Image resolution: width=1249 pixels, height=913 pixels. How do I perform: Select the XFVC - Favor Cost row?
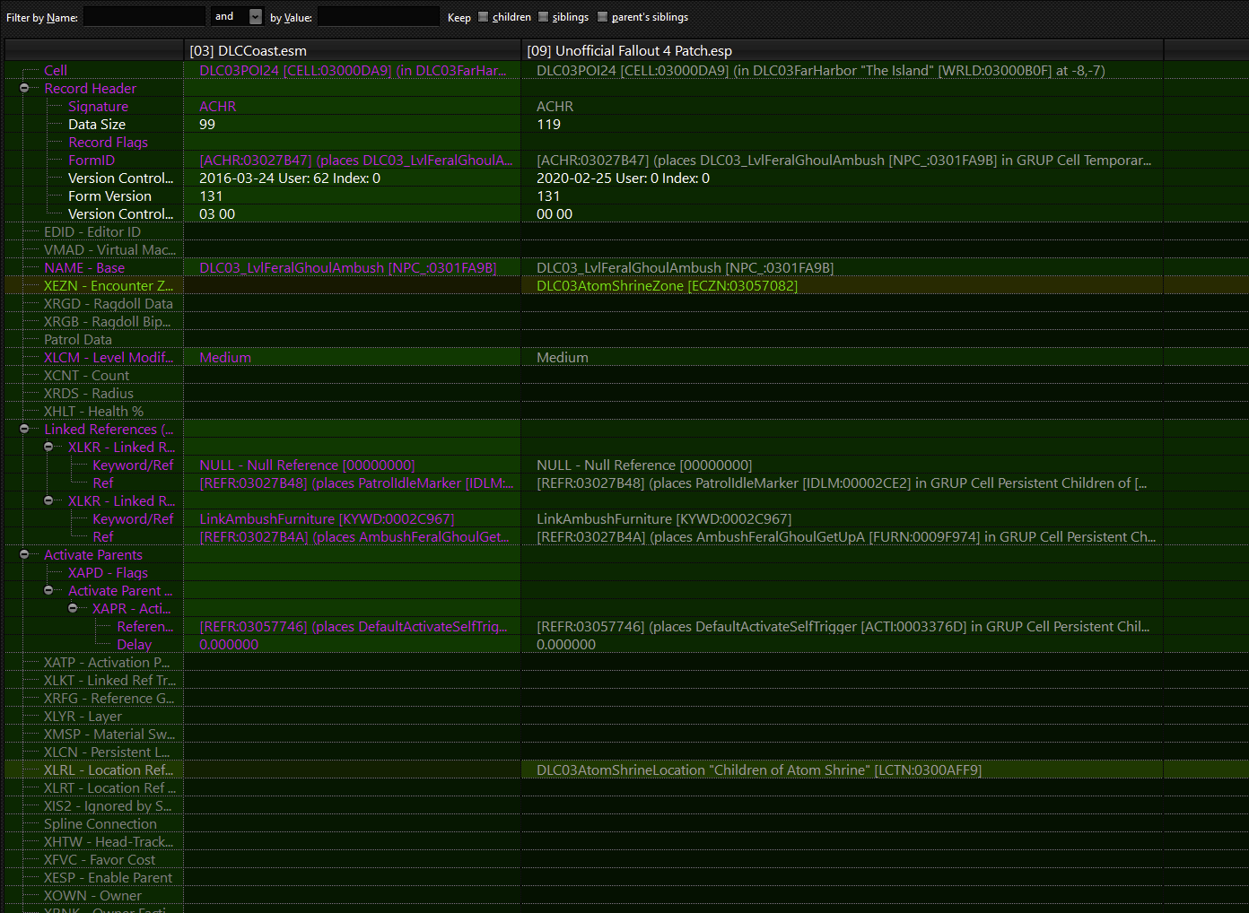[x=100, y=859]
